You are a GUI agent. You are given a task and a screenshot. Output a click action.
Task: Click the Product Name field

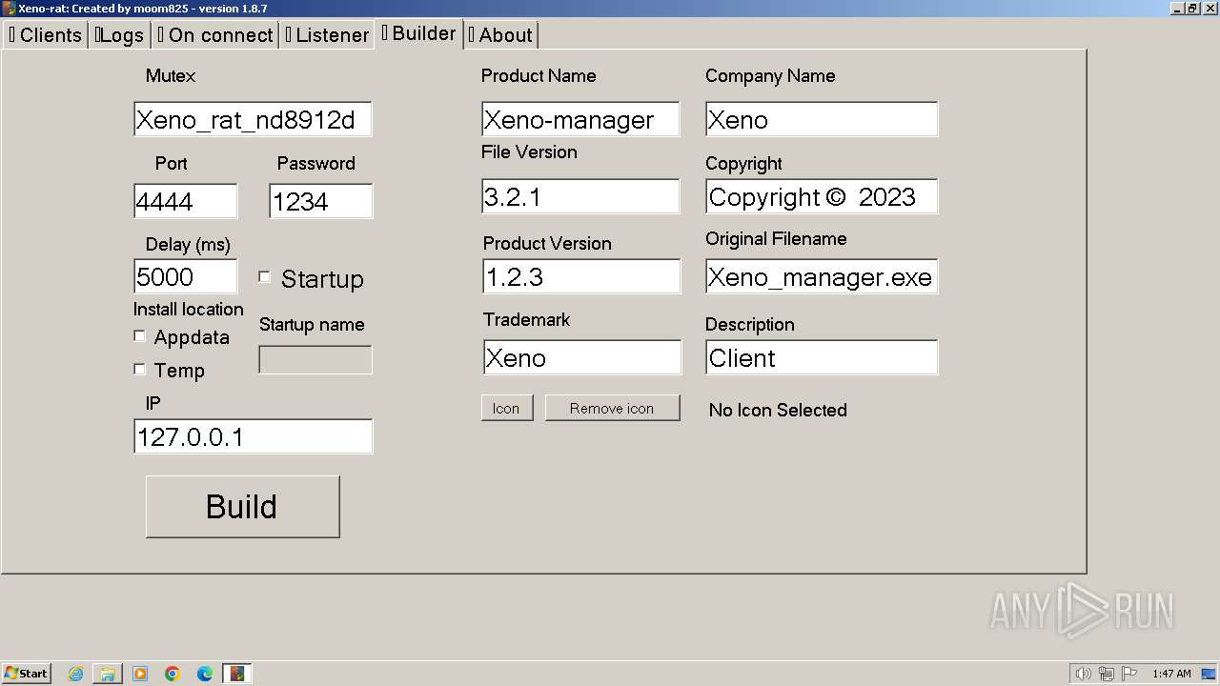(x=580, y=119)
